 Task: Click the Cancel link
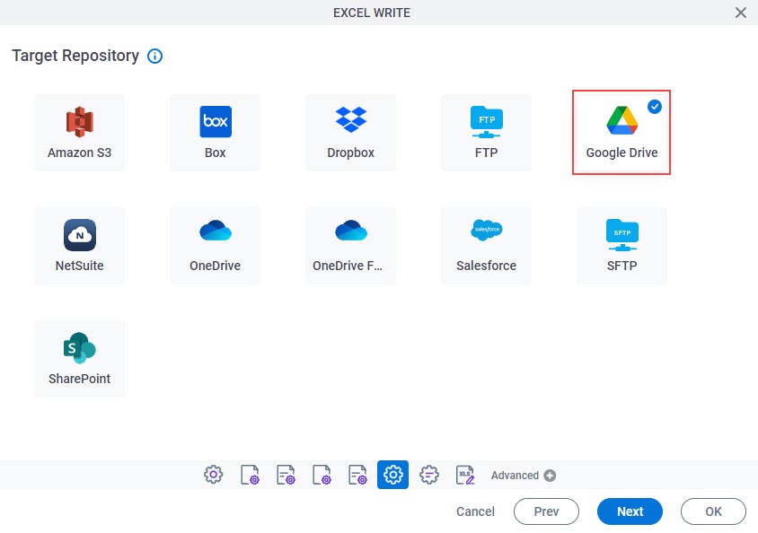point(475,511)
